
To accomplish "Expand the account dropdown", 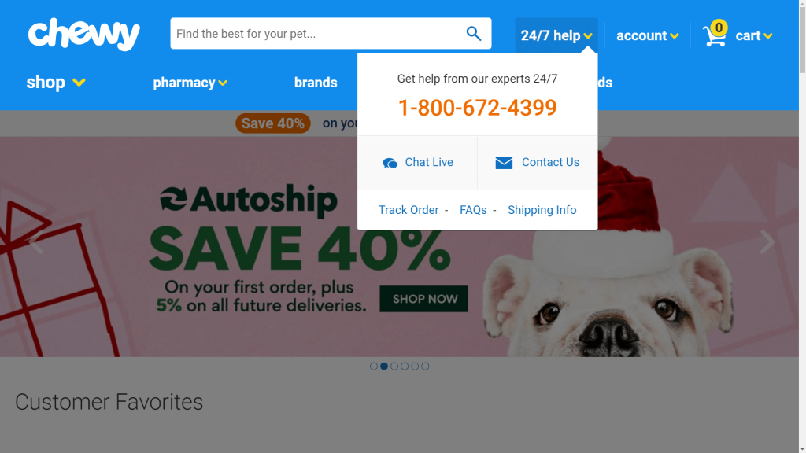I will [648, 35].
